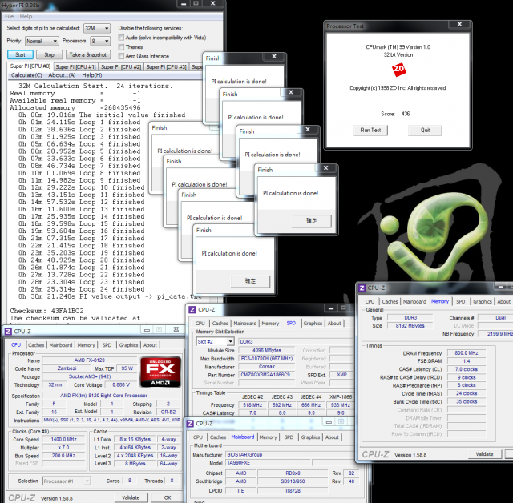The width and height of the screenshot is (513, 503).
Task: Open the Hyper PI File menu
Action: 9,16
